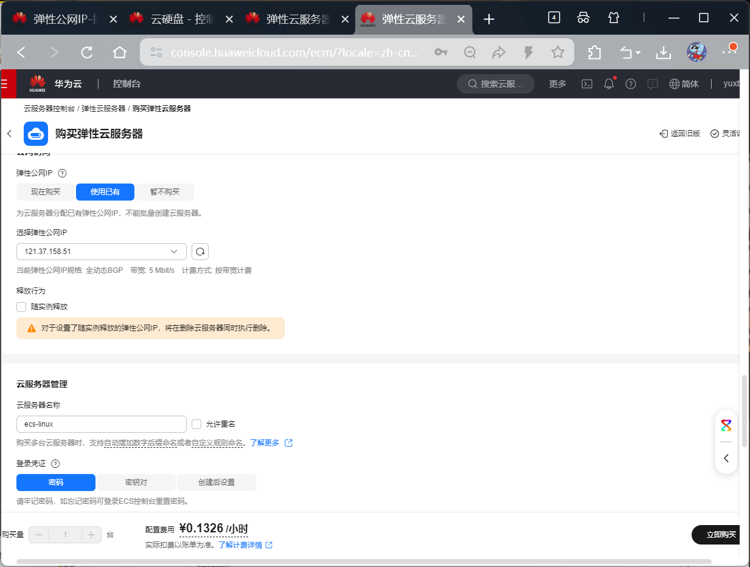The height and width of the screenshot is (567, 750).
Task: Select 暂不购买 for elastic IP
Action: [x=165, y=192]
